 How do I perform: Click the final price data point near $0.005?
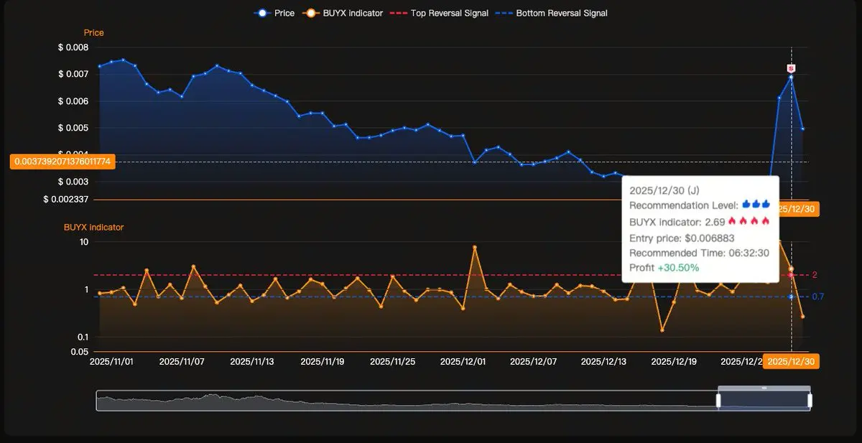coord(803,129)
